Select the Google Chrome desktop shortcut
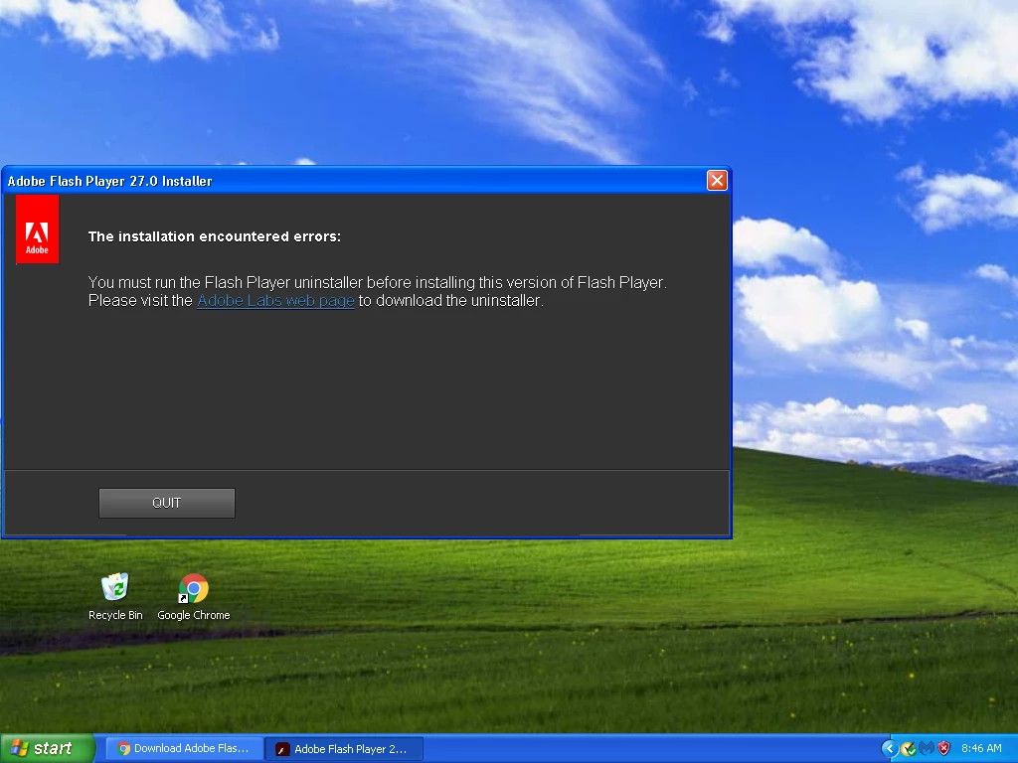This screenshot has width=1018, height=763. click(194, 597)
